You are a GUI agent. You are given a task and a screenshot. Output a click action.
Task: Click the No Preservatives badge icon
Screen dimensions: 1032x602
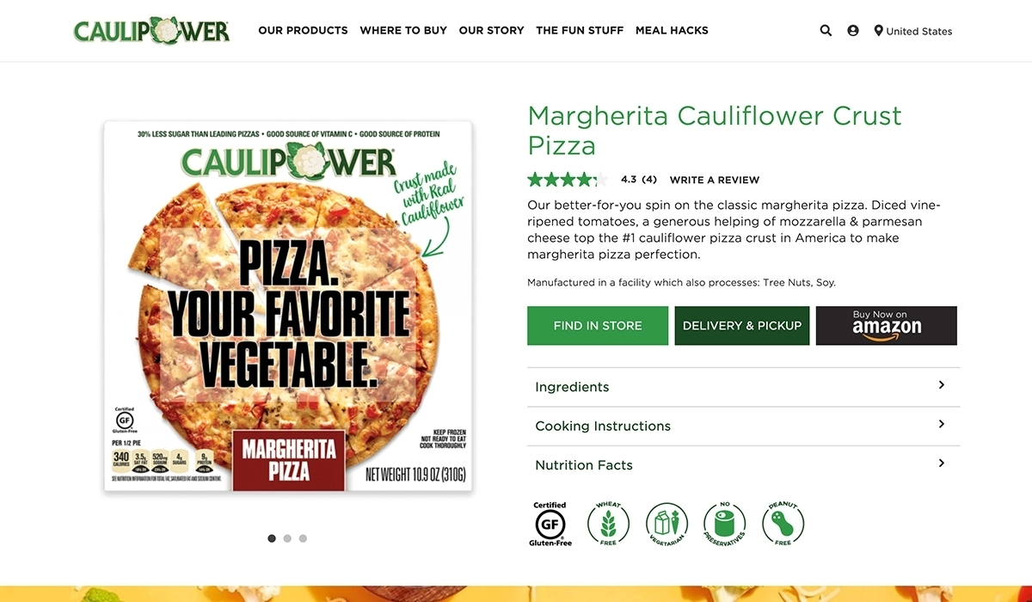pos(725,524)
